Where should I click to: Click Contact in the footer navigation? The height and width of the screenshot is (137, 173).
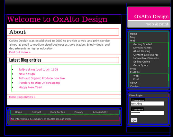(36, 112)
